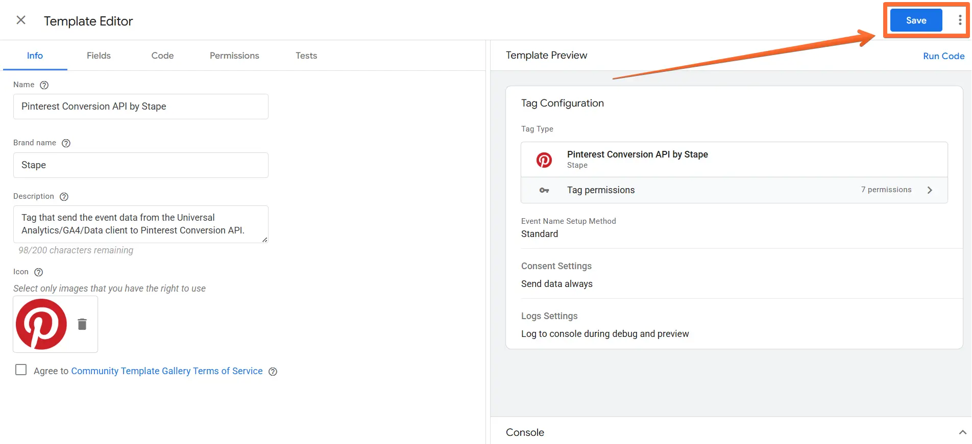Check the Agree to Terms of Service checkbox
The height and width of the screenshot is (444, 972).
(x=21, y=370)
